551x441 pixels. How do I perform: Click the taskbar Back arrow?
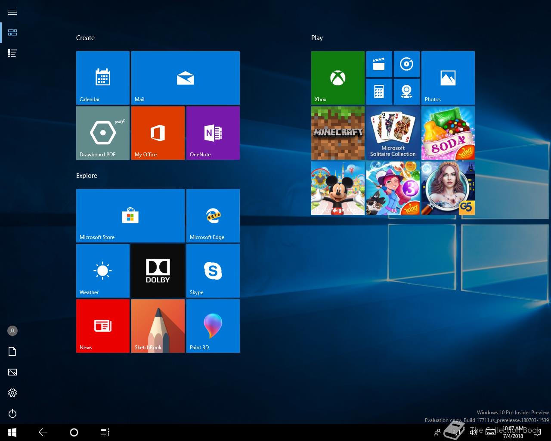coord(43,432)
